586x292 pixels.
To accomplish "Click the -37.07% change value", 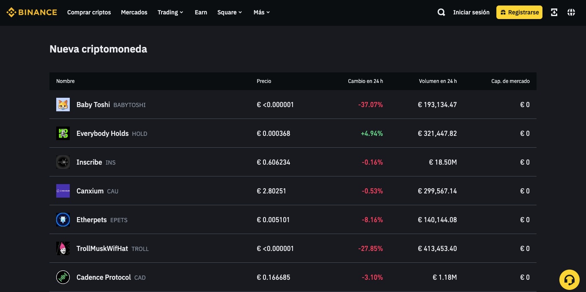I will point(370,105).
